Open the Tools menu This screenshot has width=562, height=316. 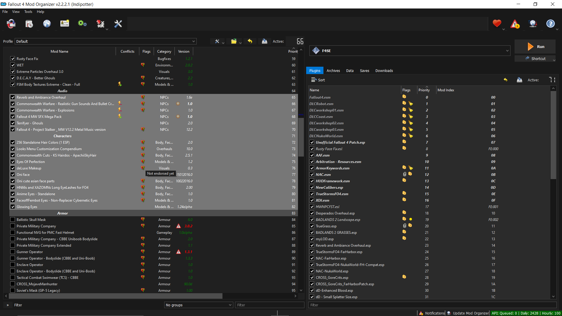[x=28, y=12]
